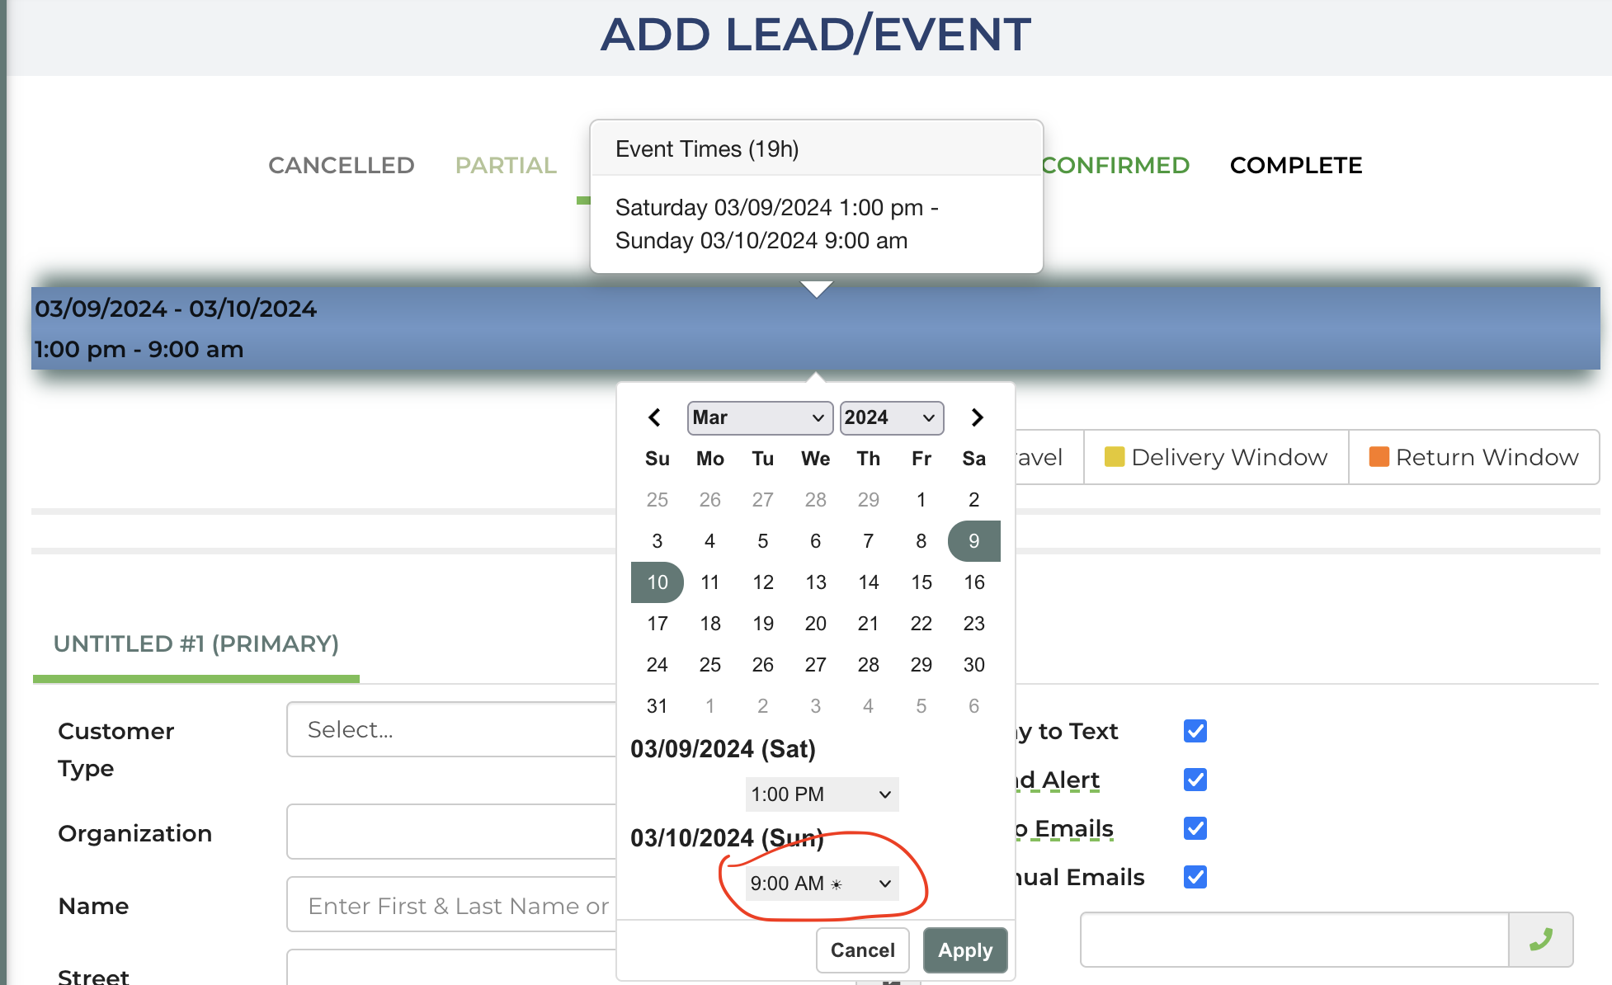Expand the 9:00 AM end time dropdown

click(821, 884)
